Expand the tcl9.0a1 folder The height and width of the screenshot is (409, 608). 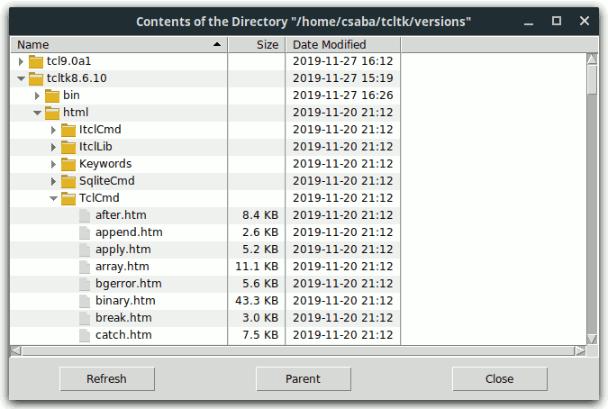tap(21, 61)
